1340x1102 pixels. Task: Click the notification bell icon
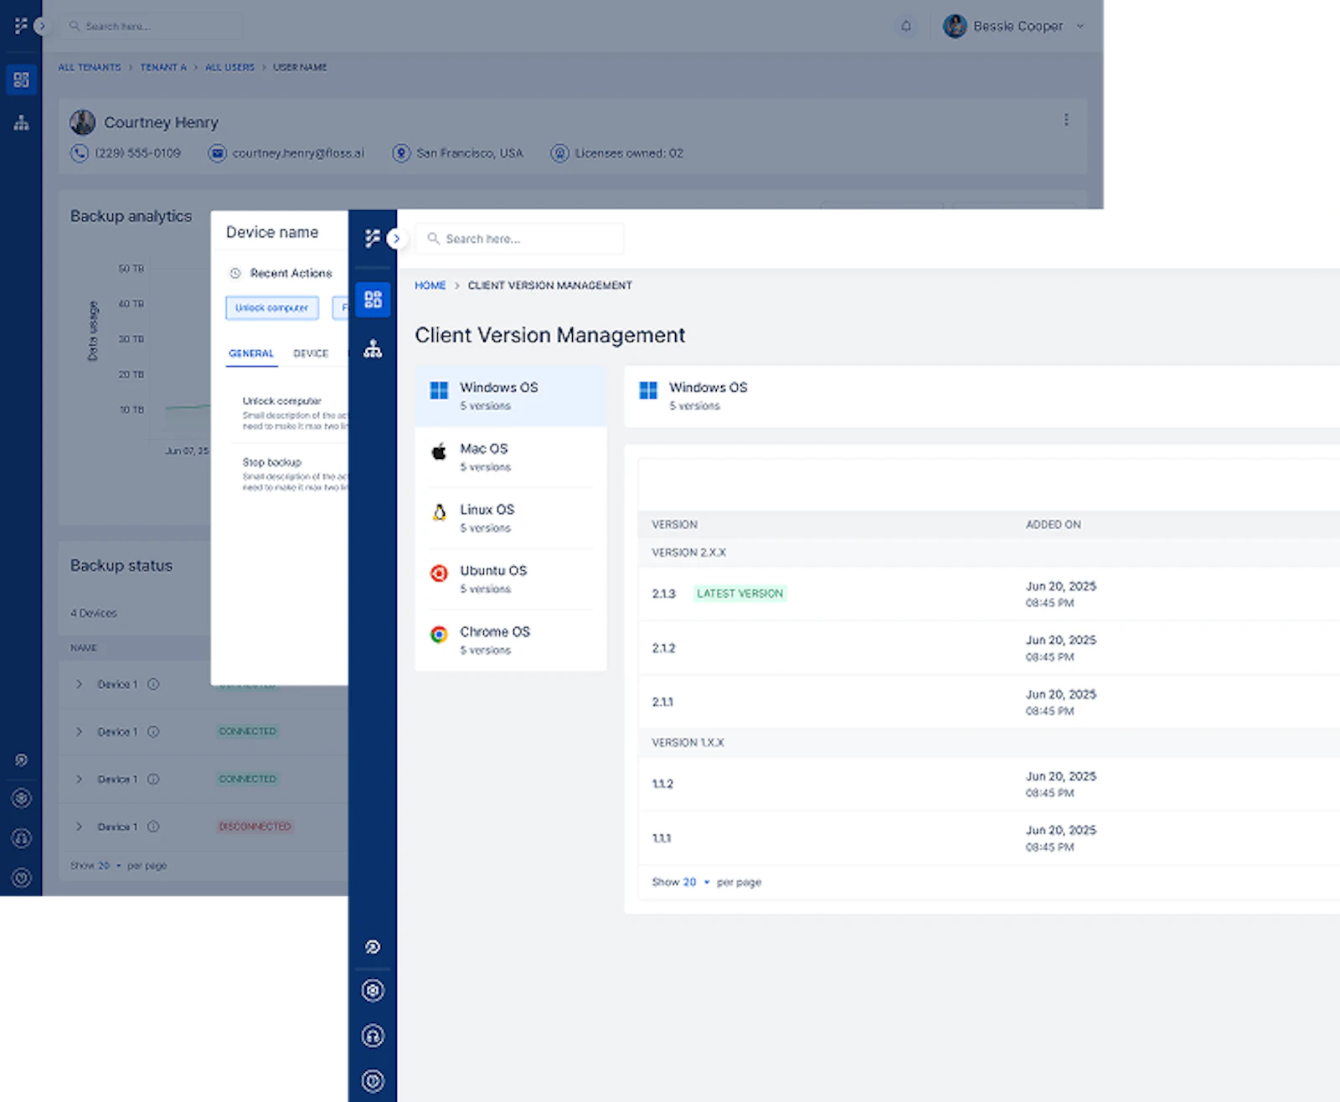tap(906, 26)
